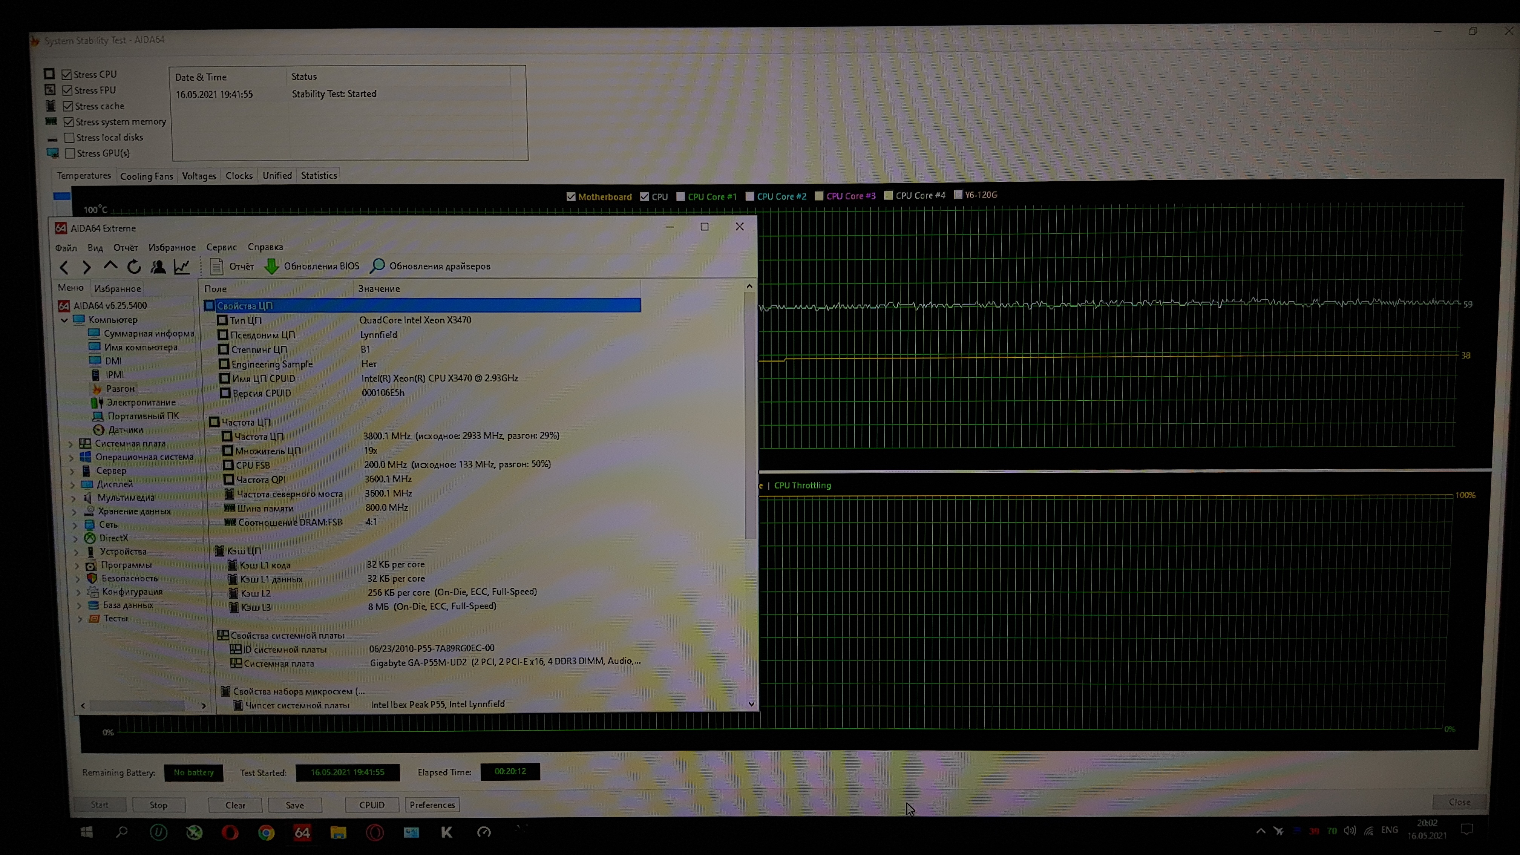Click Обновления BIOS green arrow button
The image size is (1520, 855).
point(311,266)
